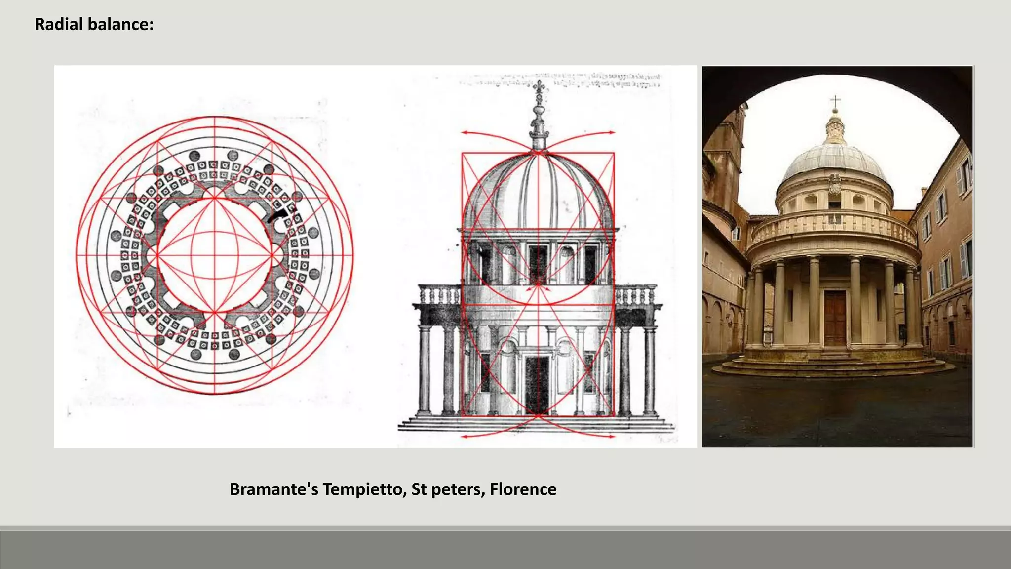The width and height of the screenshot is (1011, 569).
Task: Select the circular floor plan diagram
Action: pos(215,255)
